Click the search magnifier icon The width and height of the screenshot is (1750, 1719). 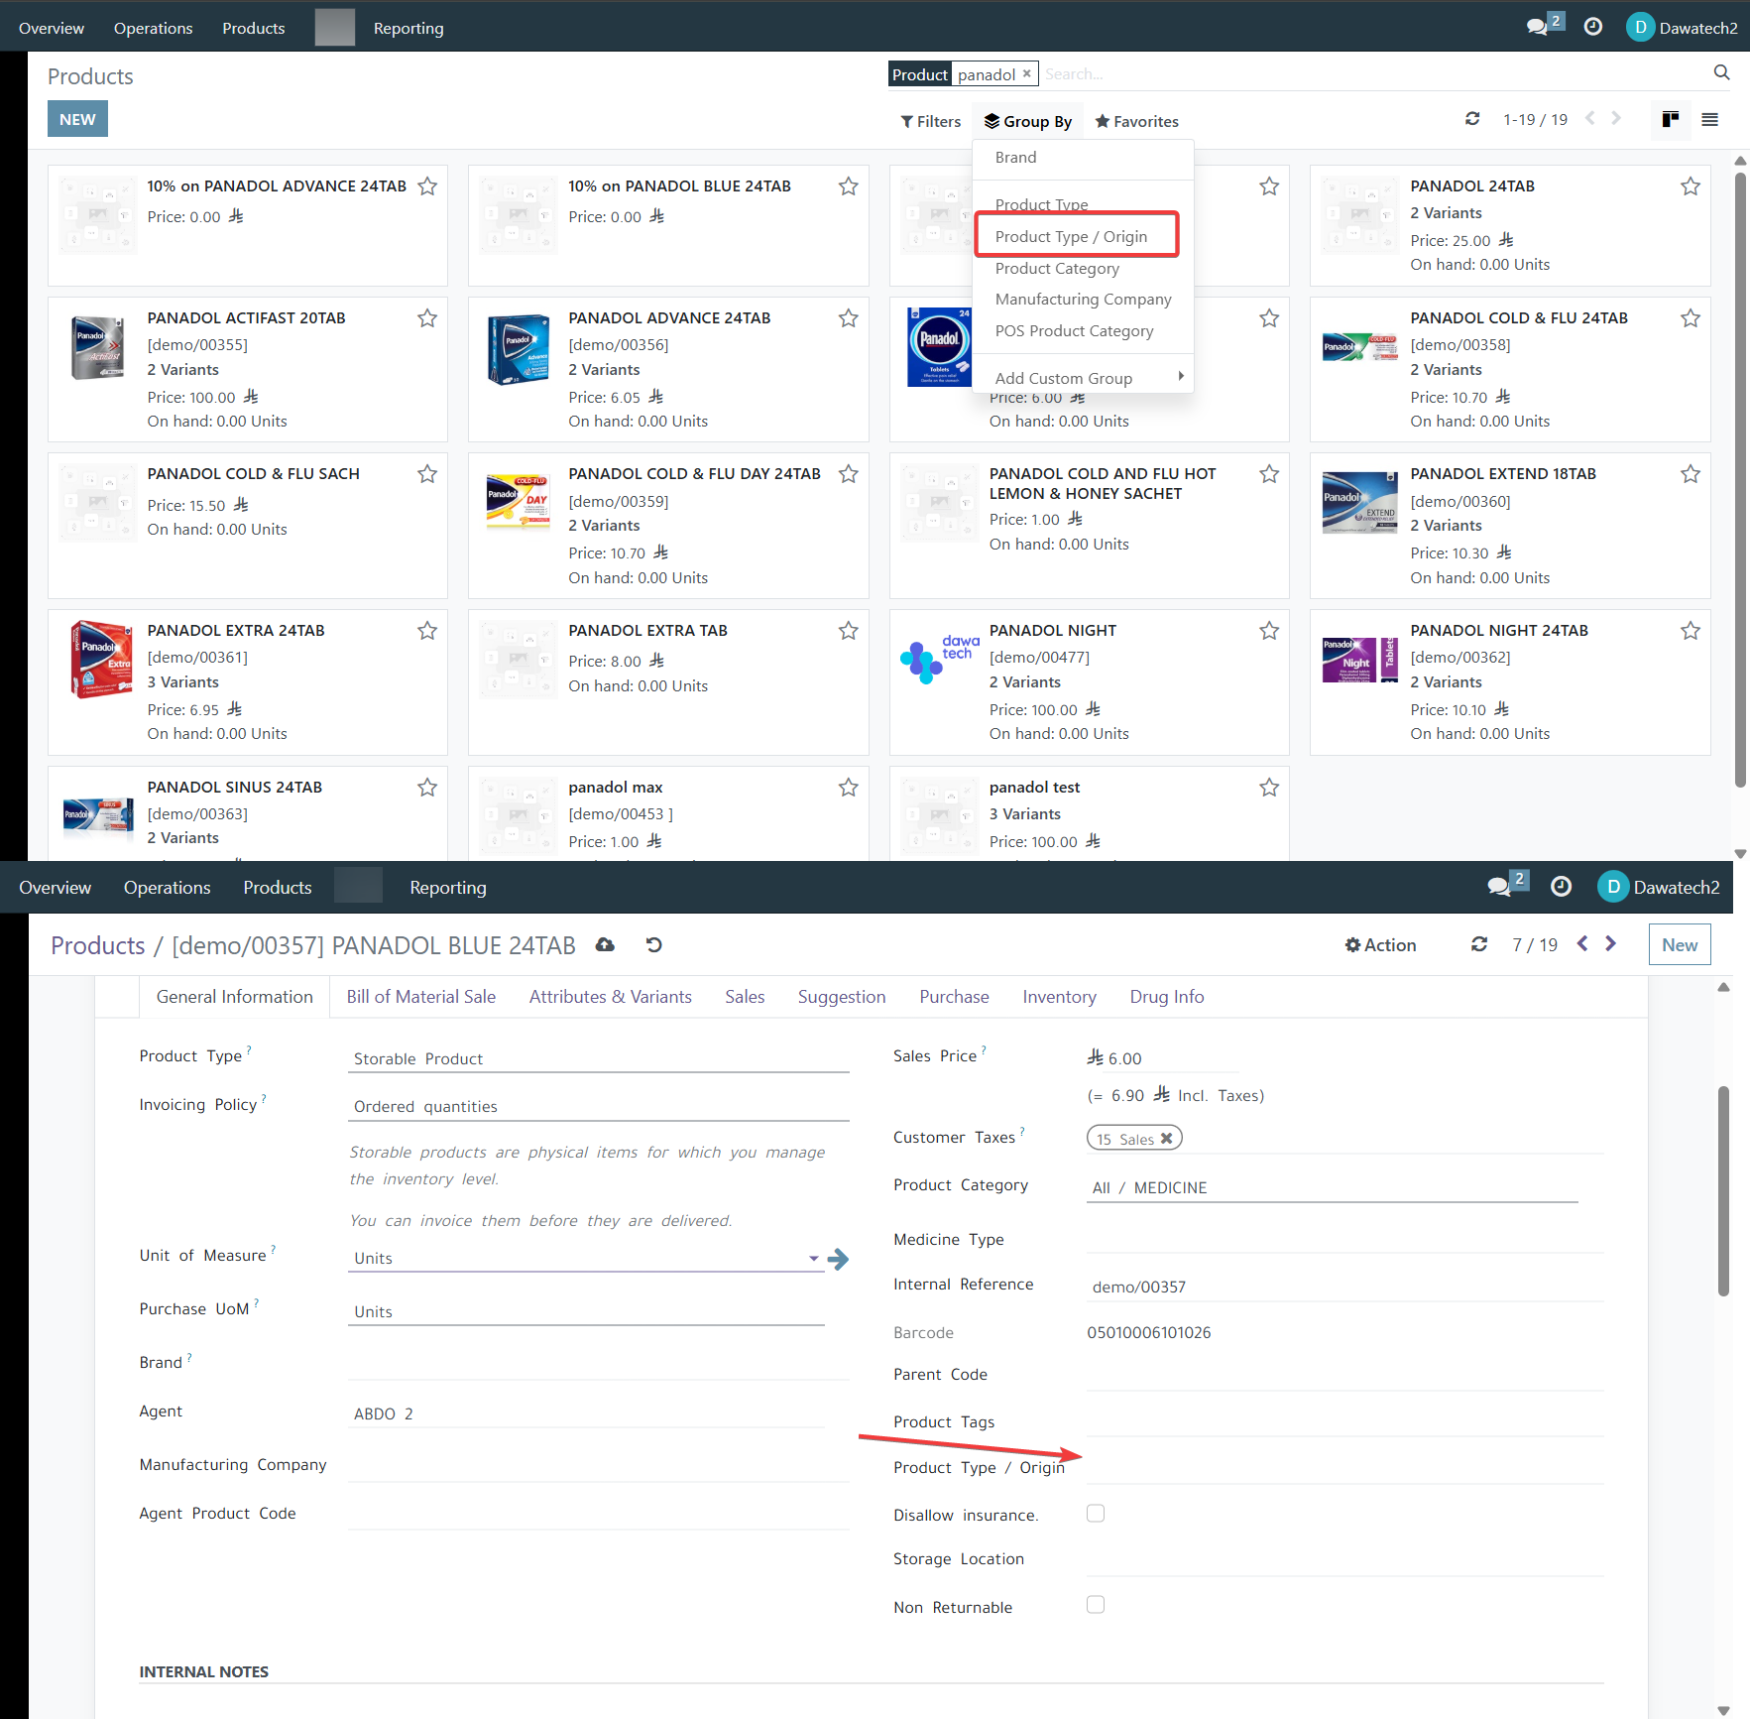1722,72
